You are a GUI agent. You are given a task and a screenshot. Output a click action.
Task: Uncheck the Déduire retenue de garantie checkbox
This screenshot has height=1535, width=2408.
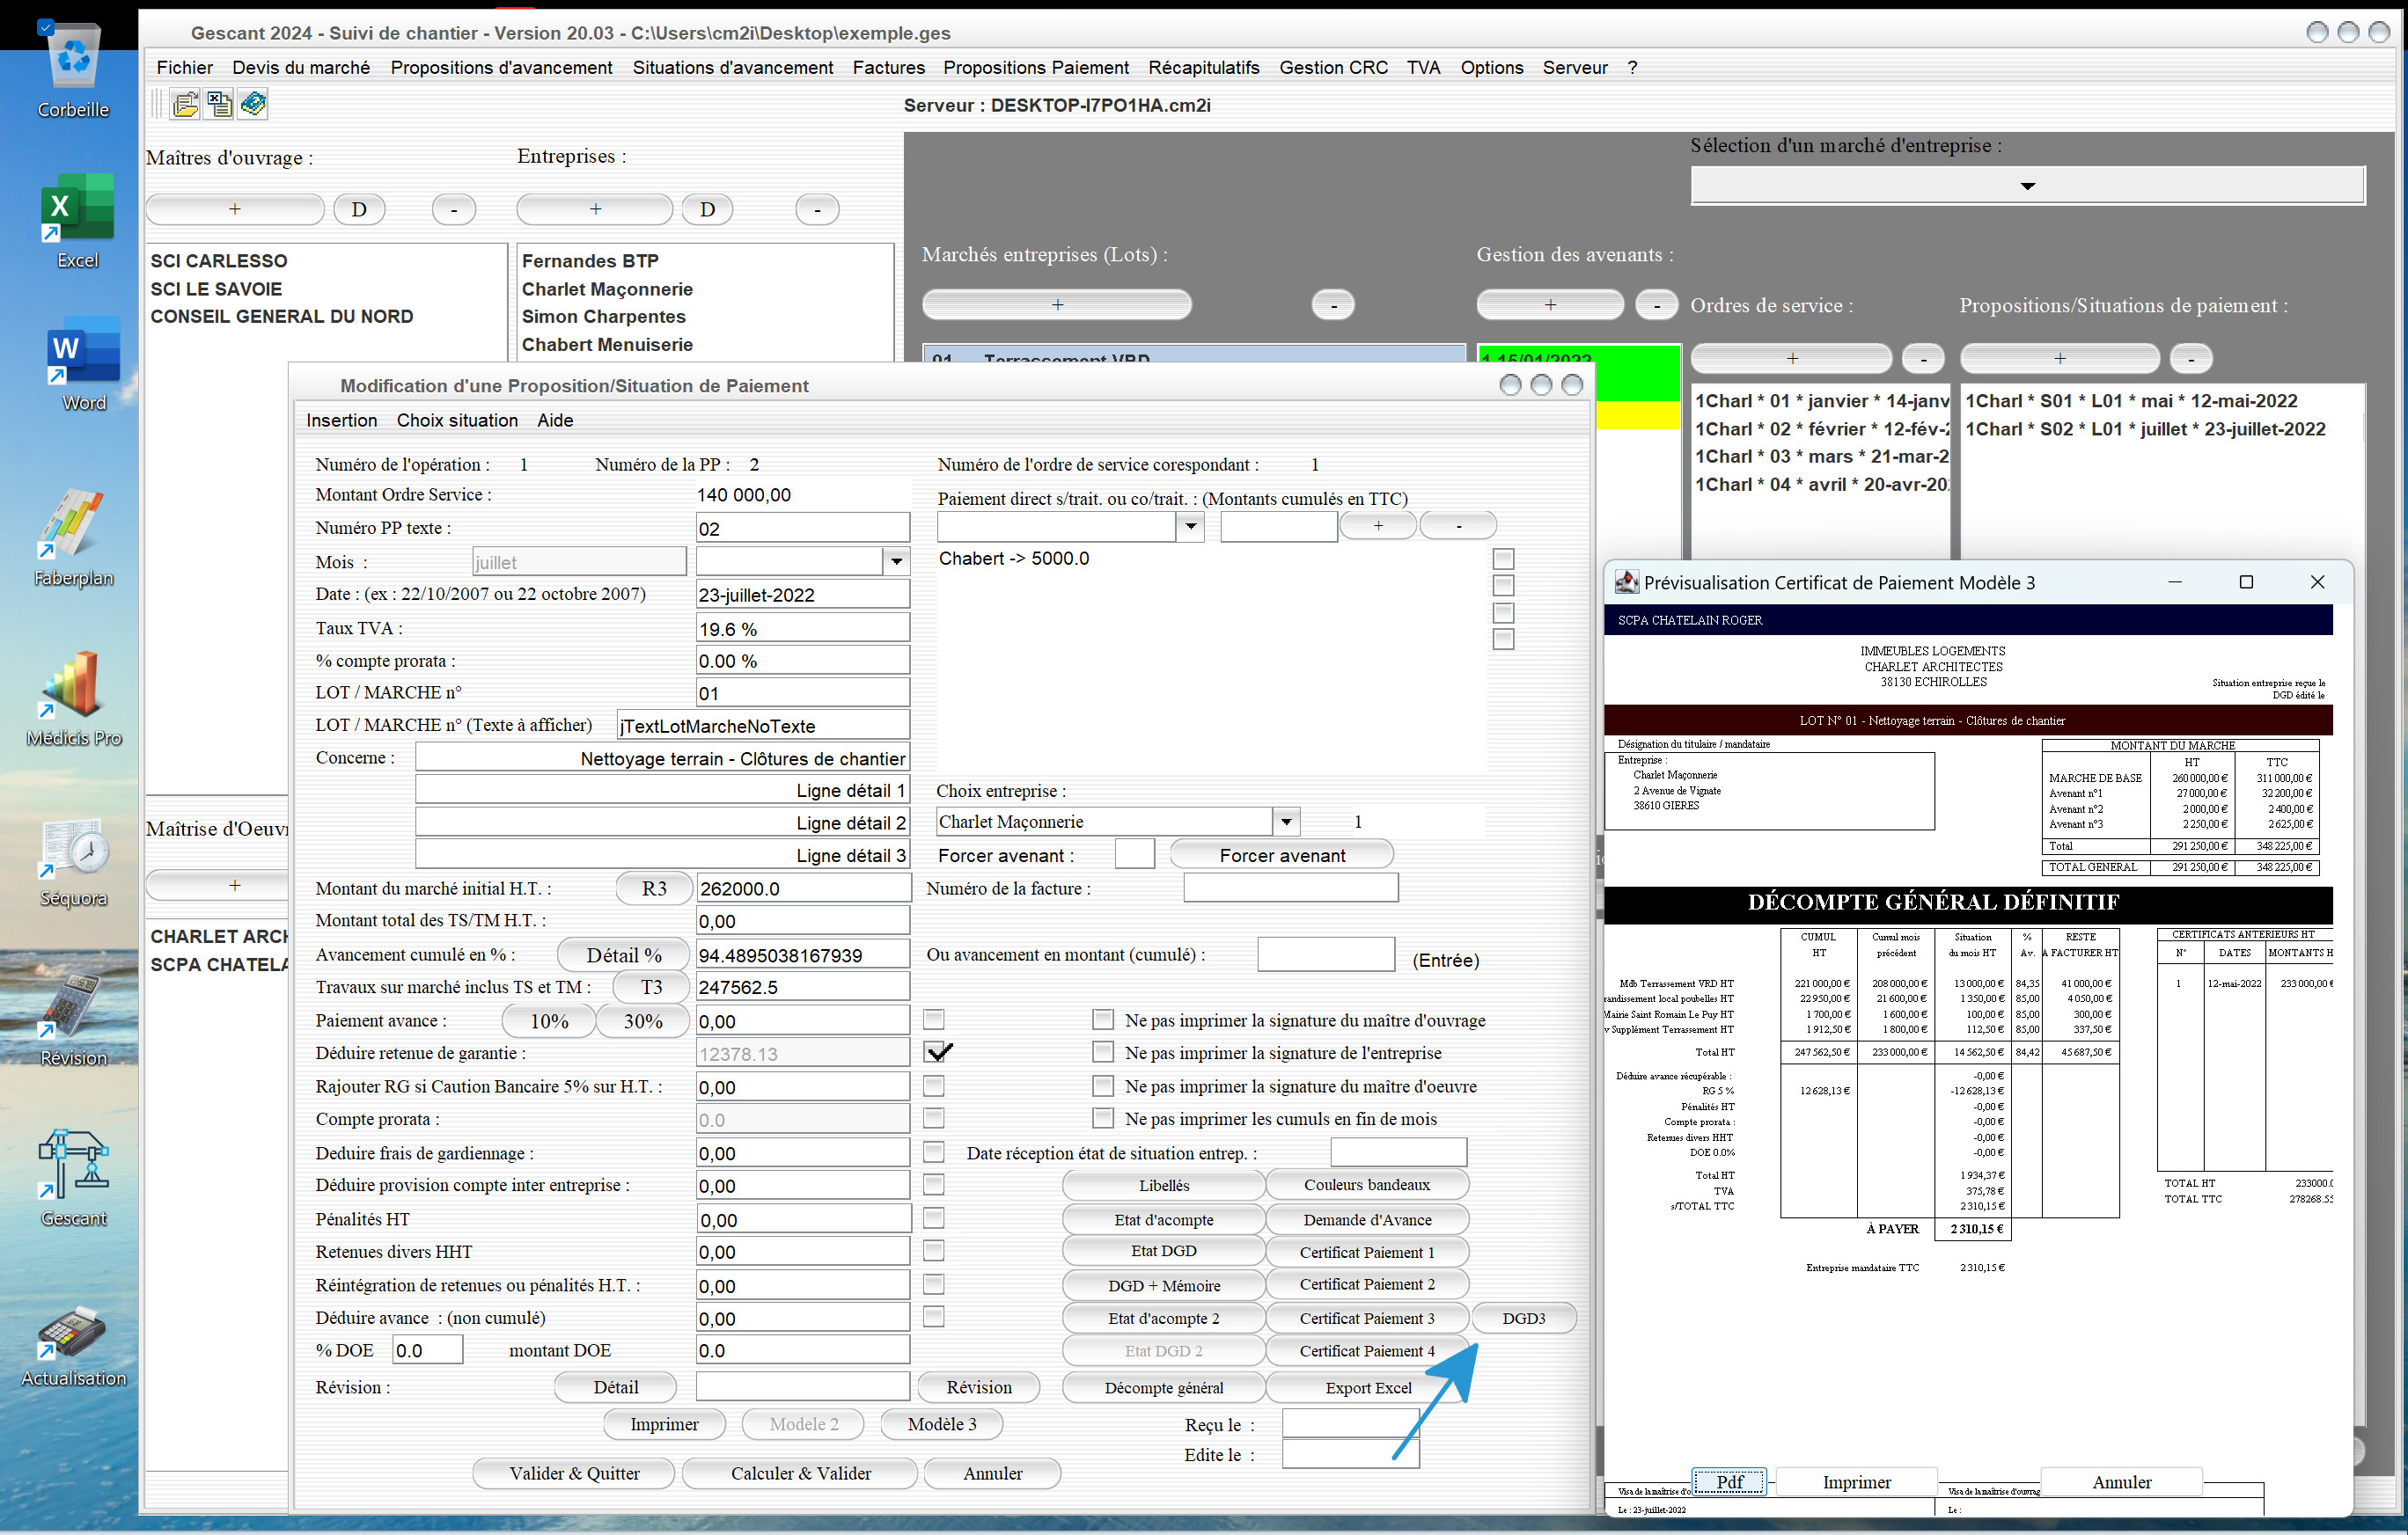click(936, 1051)
